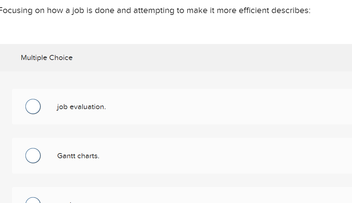
Task: Click the gray Multiple Choice header band
Action: pyautogui.click(x=218, y=57)
